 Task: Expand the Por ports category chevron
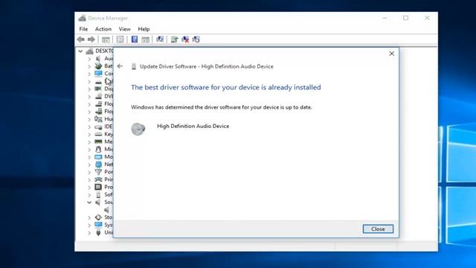tap(89, 172)
